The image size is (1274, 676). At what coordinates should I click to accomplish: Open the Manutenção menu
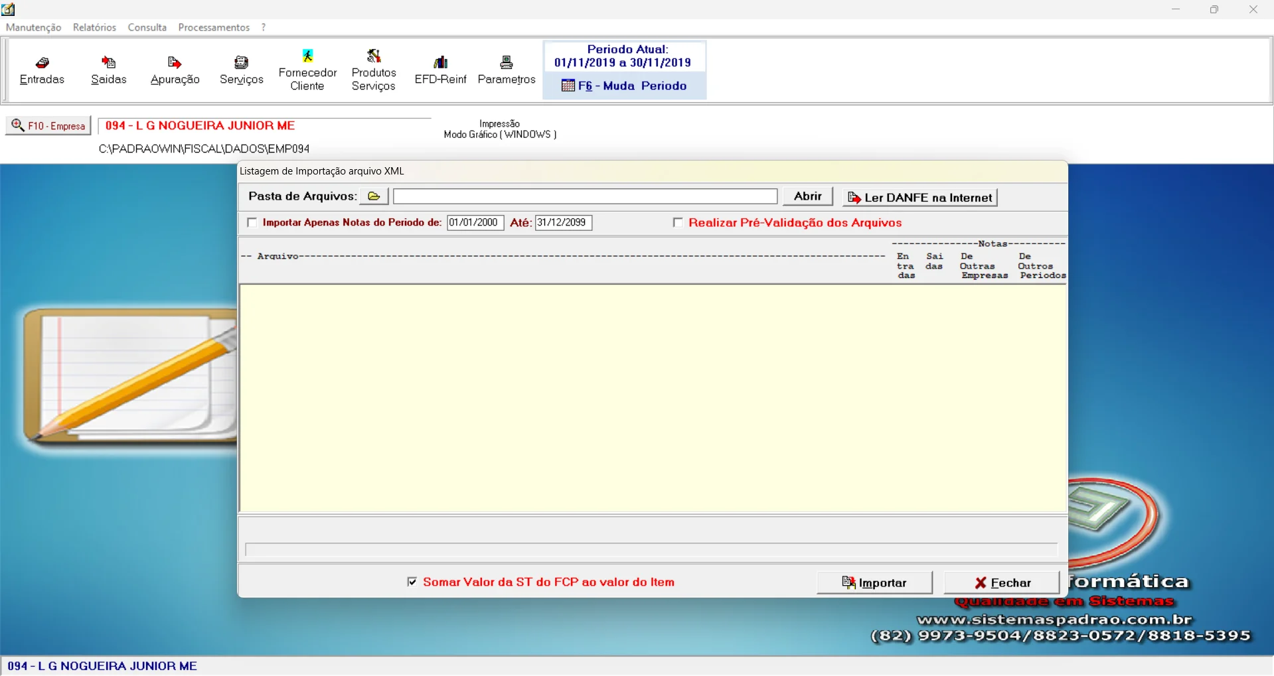[x=33, y=27]
